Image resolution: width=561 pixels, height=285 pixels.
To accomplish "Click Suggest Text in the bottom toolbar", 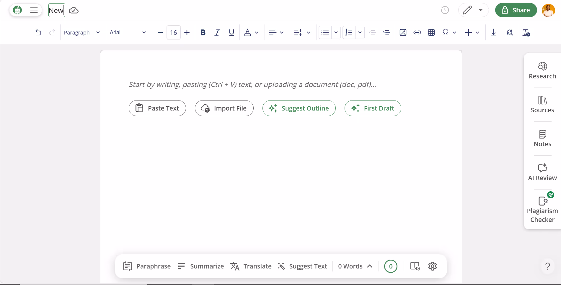I will coord(302,266).
